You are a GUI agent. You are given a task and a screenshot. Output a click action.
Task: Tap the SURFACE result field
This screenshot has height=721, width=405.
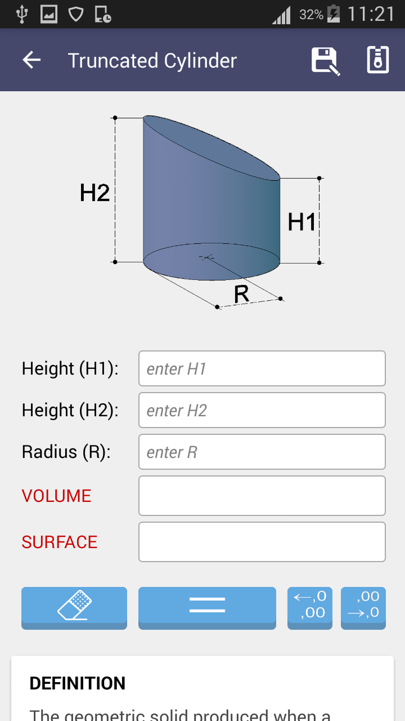coord(262,542)
